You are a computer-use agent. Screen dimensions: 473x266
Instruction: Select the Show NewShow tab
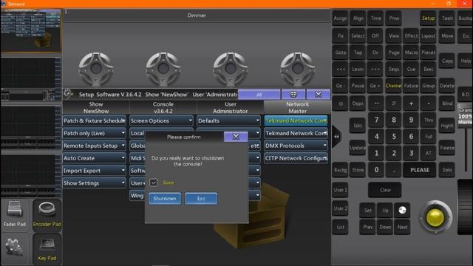96,107
